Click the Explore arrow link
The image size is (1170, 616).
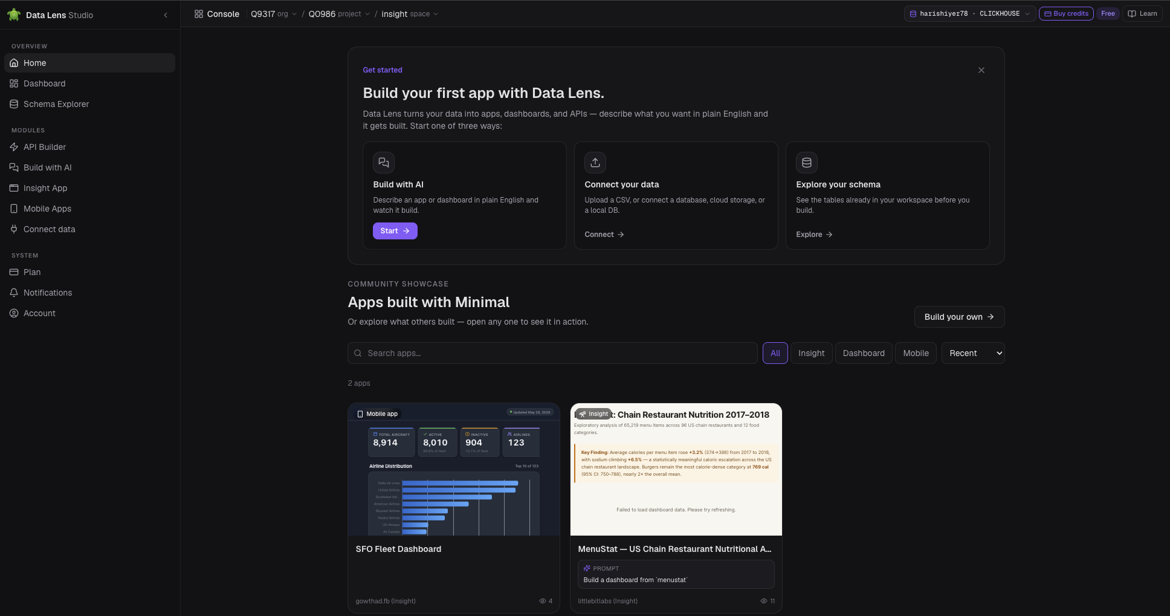814,235
